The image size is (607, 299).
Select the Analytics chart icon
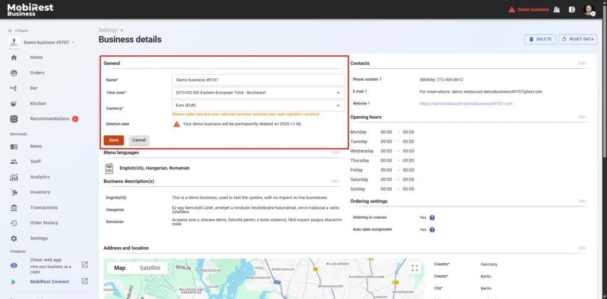(x=14, y=177)
